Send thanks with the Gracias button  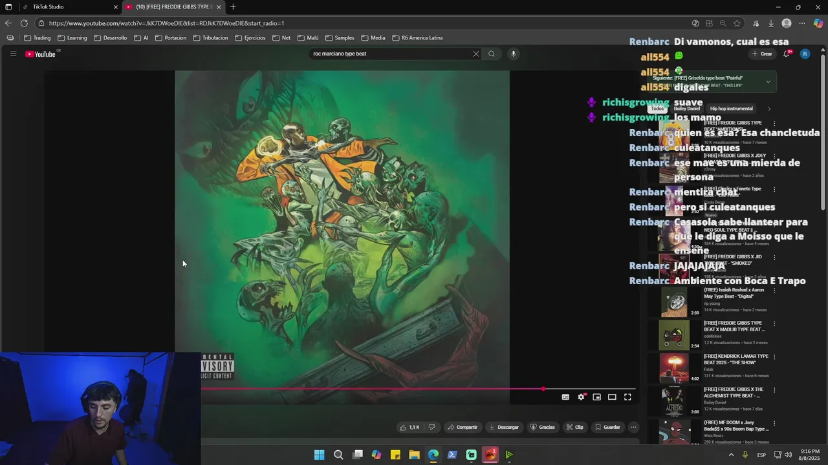pos(543,427)
